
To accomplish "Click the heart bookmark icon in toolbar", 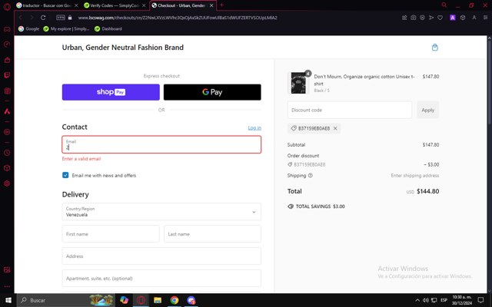I will point(440,18).
